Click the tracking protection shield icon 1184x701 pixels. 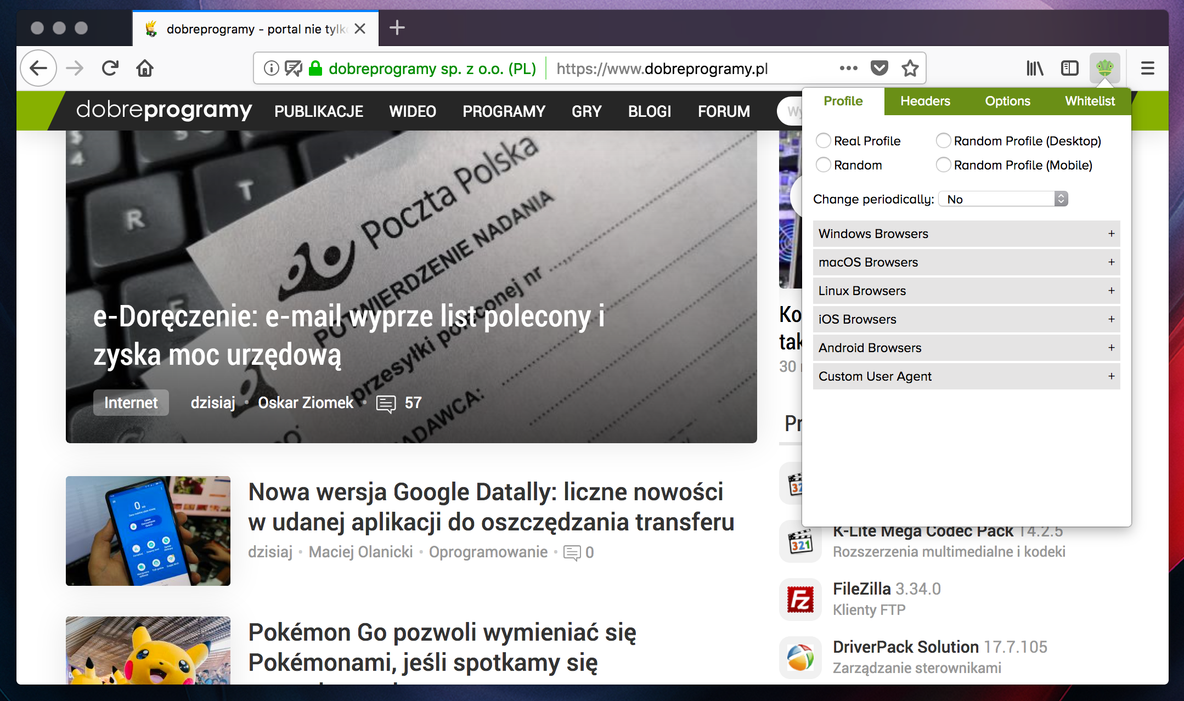[294, 69]
